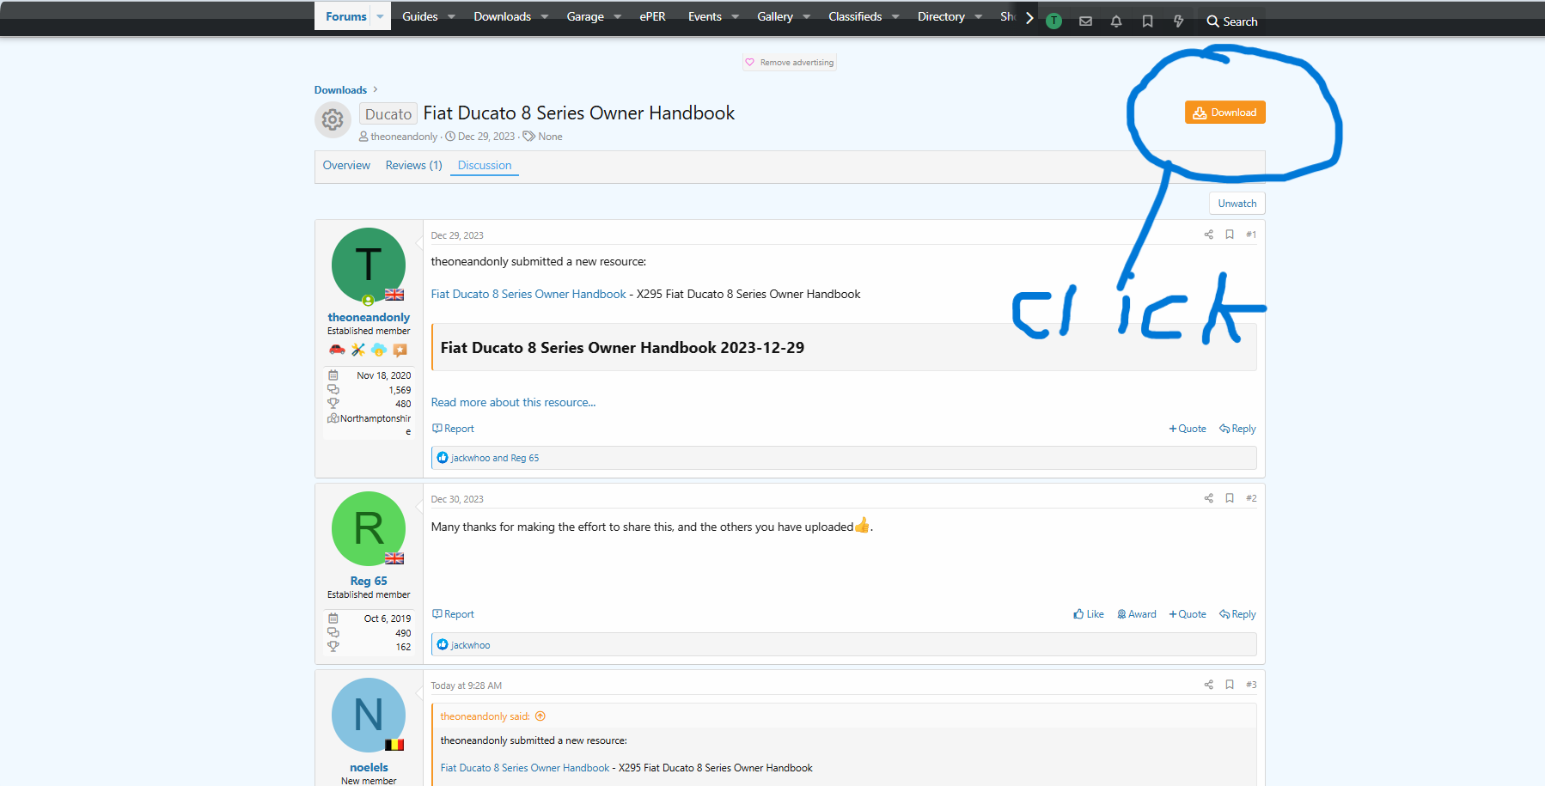Viewport: 1545px width, 786px height.
Task: Expand the Directory dropdown arrow
Action: [978, 16]
